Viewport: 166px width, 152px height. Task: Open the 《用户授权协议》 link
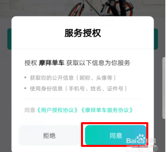tap(57, 110)
